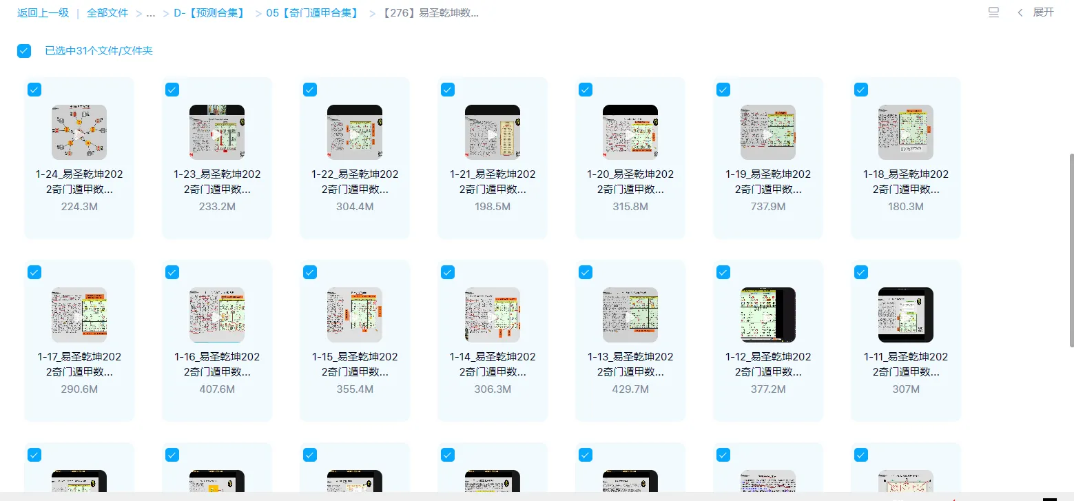Toggle the select-all checkbox

24,50
